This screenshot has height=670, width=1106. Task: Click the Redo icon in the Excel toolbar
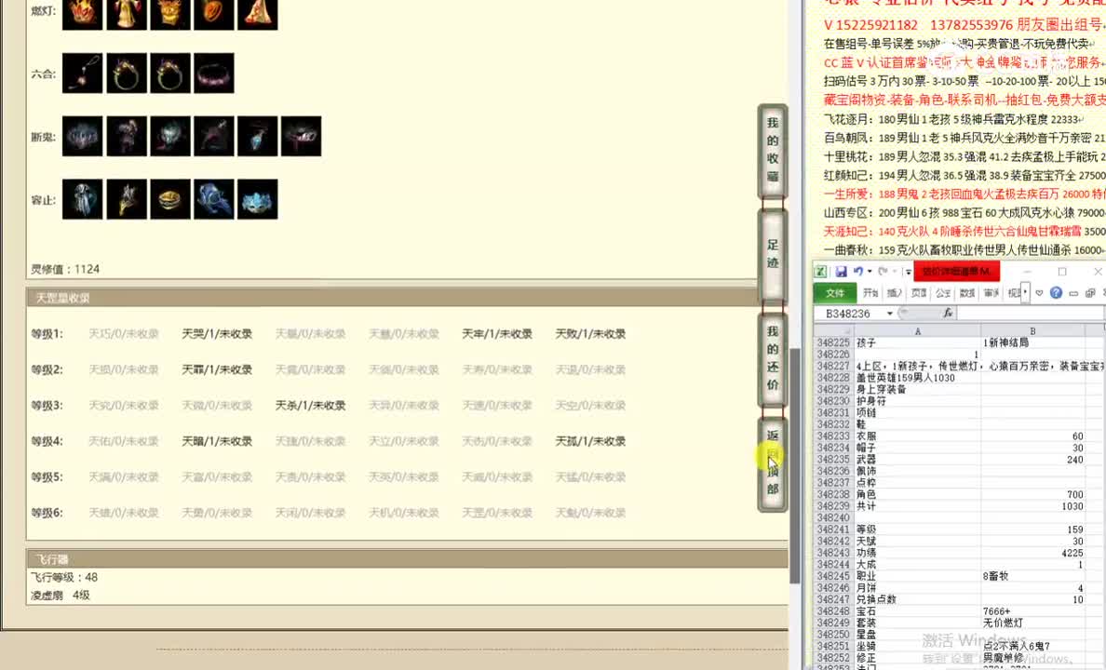(883, 272)
